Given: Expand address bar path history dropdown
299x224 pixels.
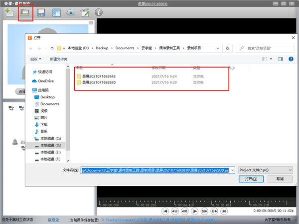Looking at the screenshot, I should (218, 48).
